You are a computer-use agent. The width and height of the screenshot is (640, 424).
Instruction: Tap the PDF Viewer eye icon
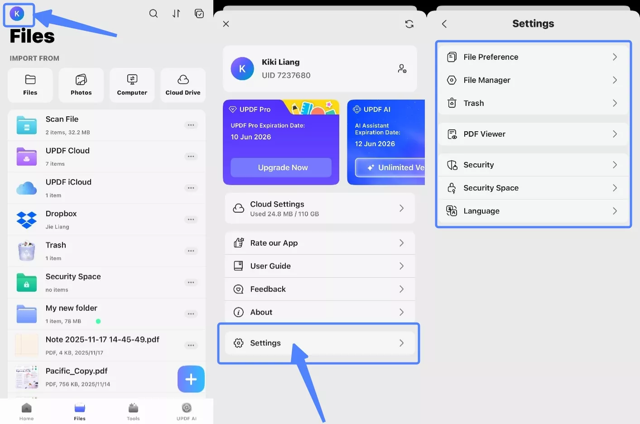(x=452, y=134)
